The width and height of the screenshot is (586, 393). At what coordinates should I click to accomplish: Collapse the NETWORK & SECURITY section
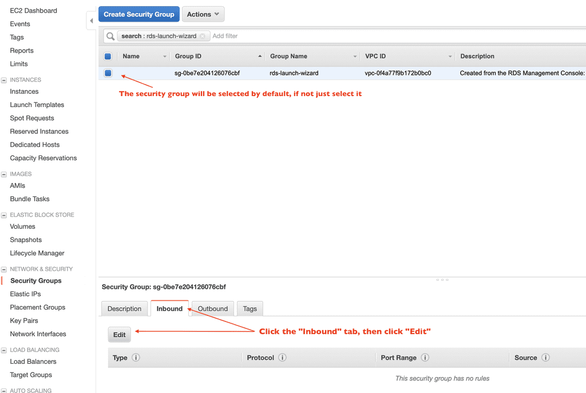pos(4,269)
